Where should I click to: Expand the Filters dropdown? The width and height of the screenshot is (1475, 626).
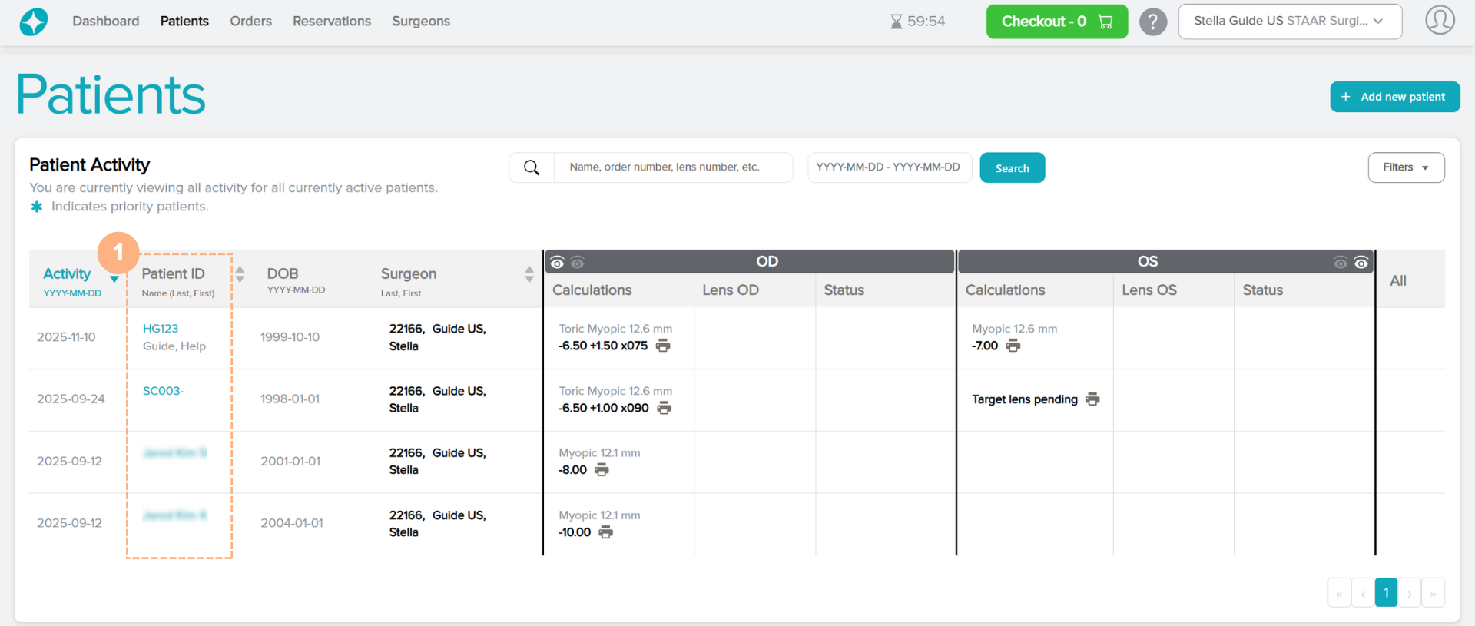(x=1405, y=167)
